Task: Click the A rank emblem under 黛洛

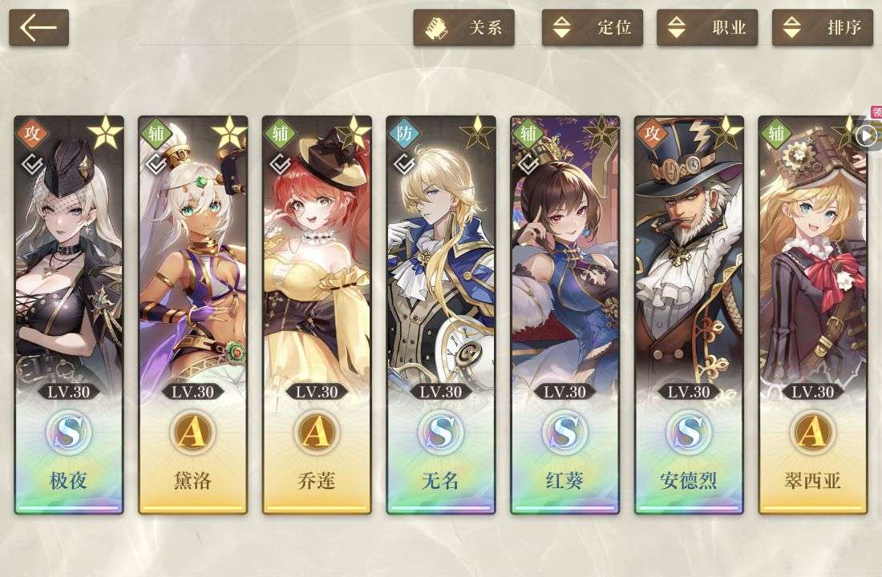Action: coord(192,433)
